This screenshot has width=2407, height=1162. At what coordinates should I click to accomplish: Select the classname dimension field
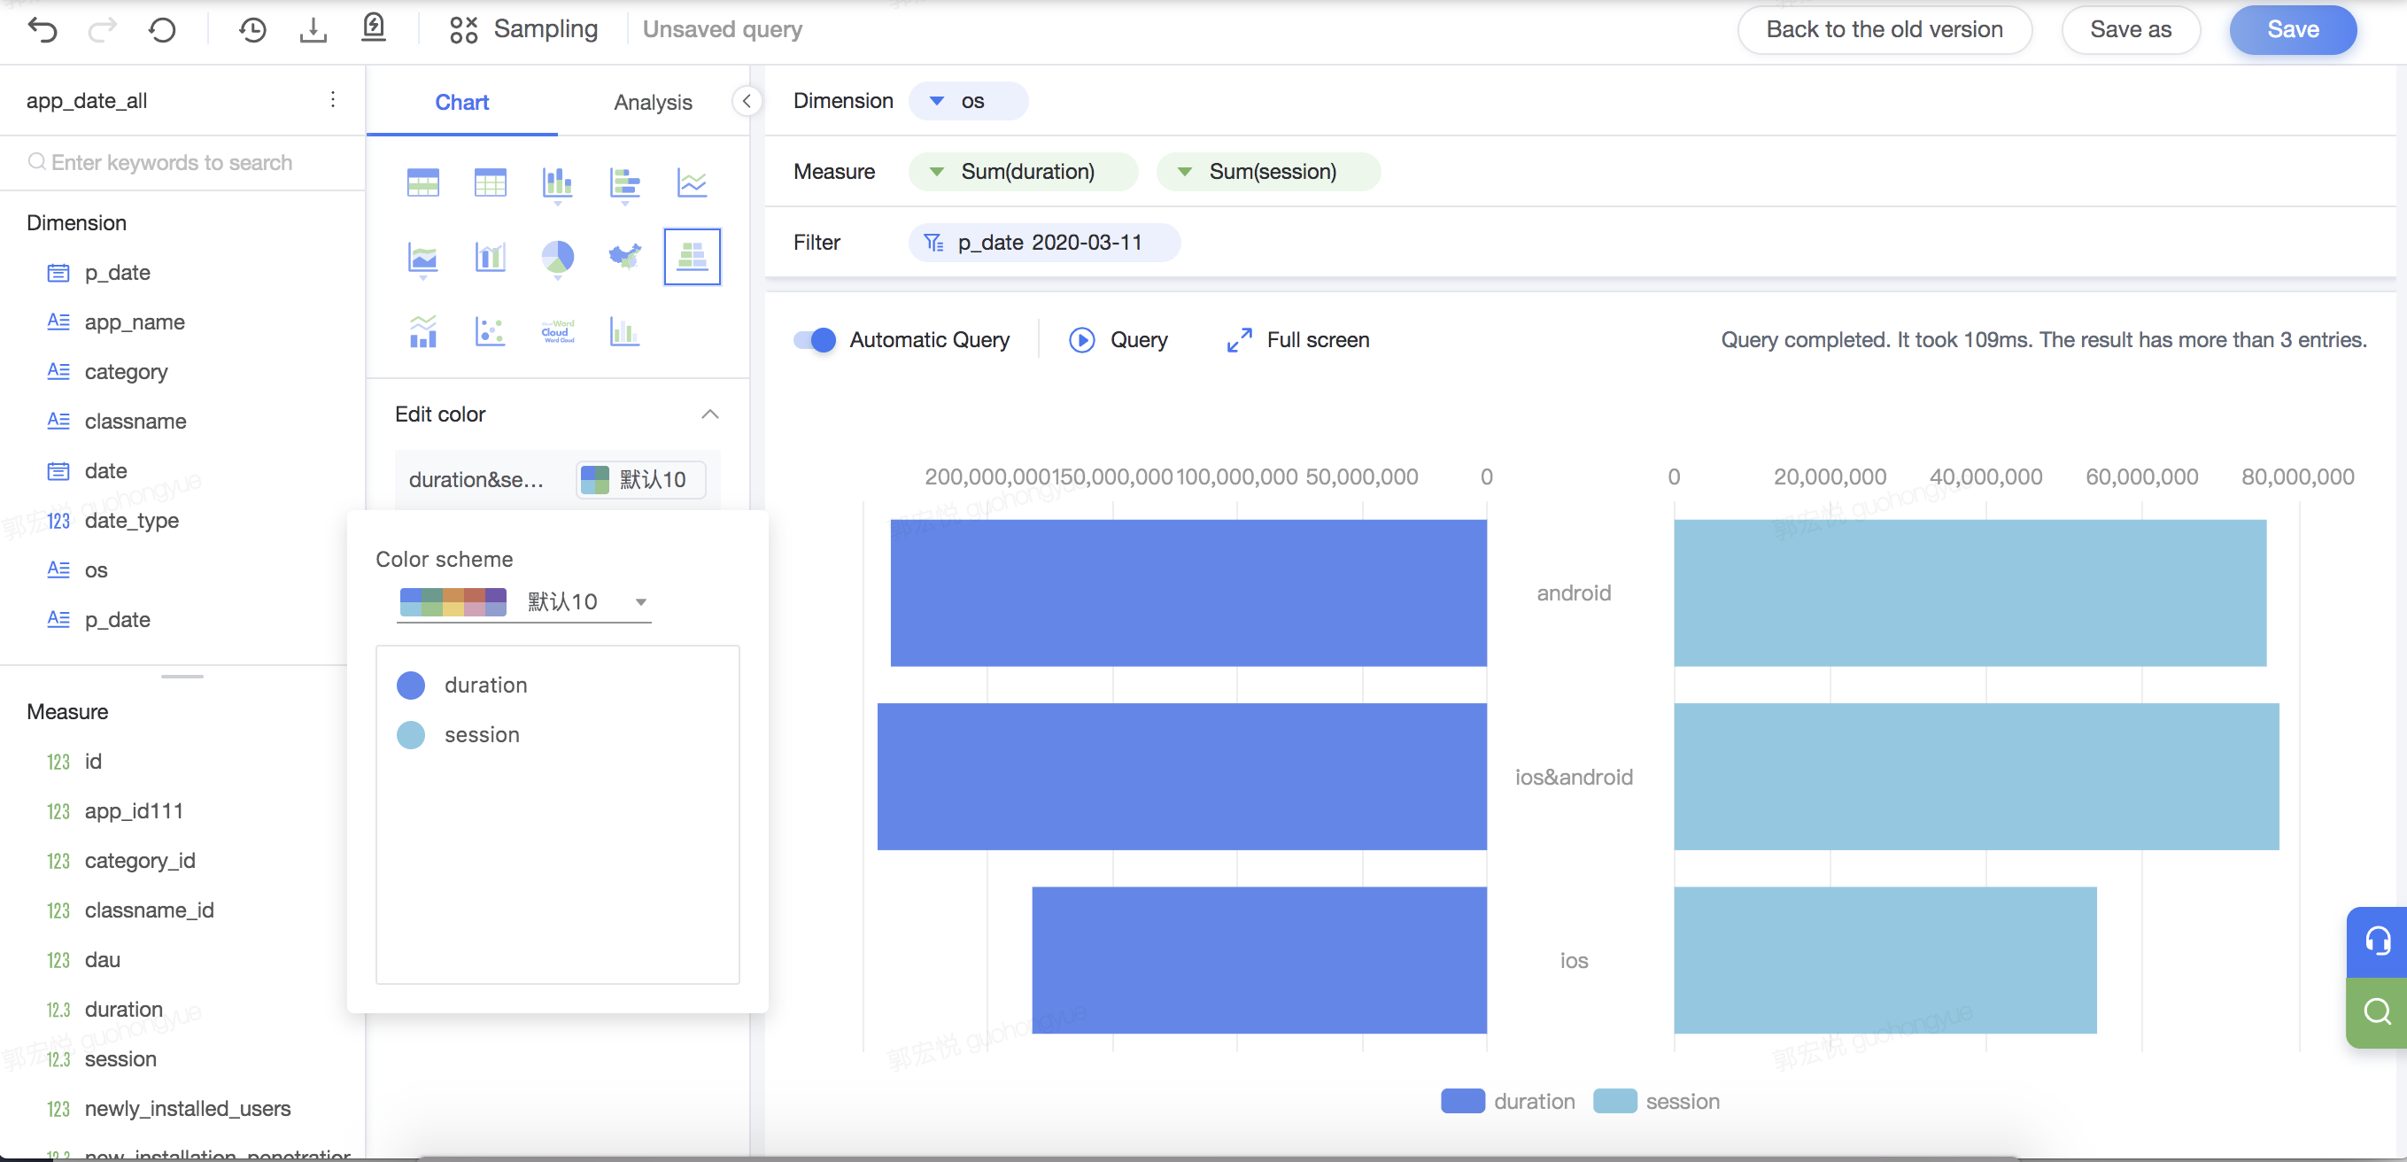click(x=135, y=422)
